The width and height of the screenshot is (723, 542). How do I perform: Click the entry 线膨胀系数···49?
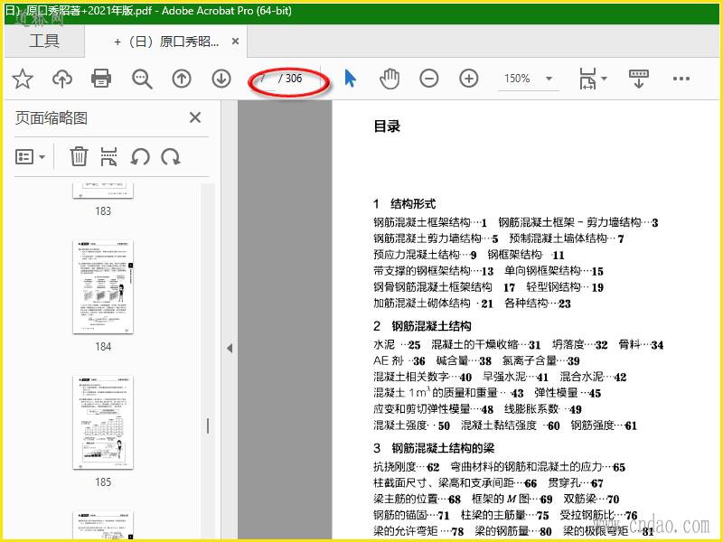click(543, 409)
